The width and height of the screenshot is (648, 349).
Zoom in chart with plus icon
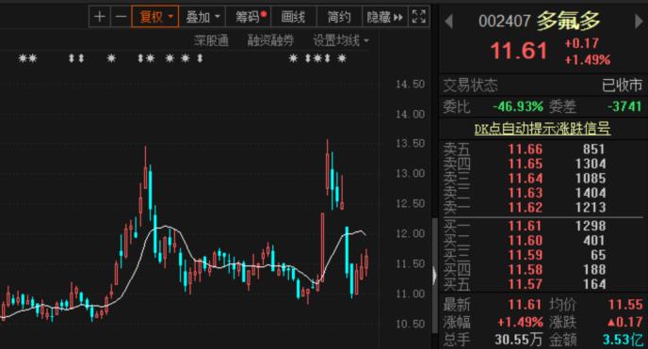click(100, 17)
